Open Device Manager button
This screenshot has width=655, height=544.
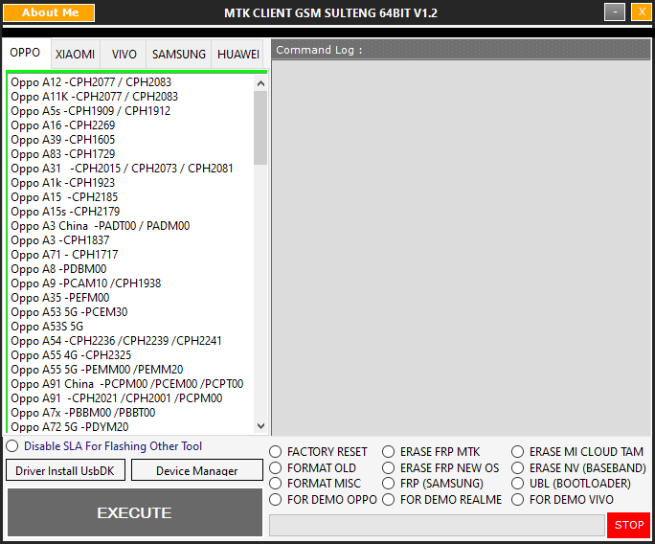click(x=196, y=471)
